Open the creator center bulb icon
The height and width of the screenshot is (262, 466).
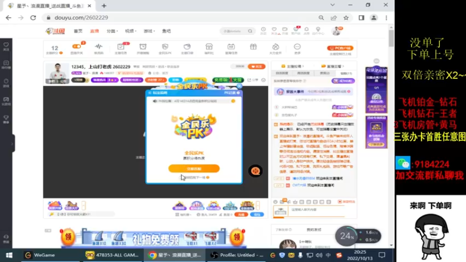coord(318,30)
